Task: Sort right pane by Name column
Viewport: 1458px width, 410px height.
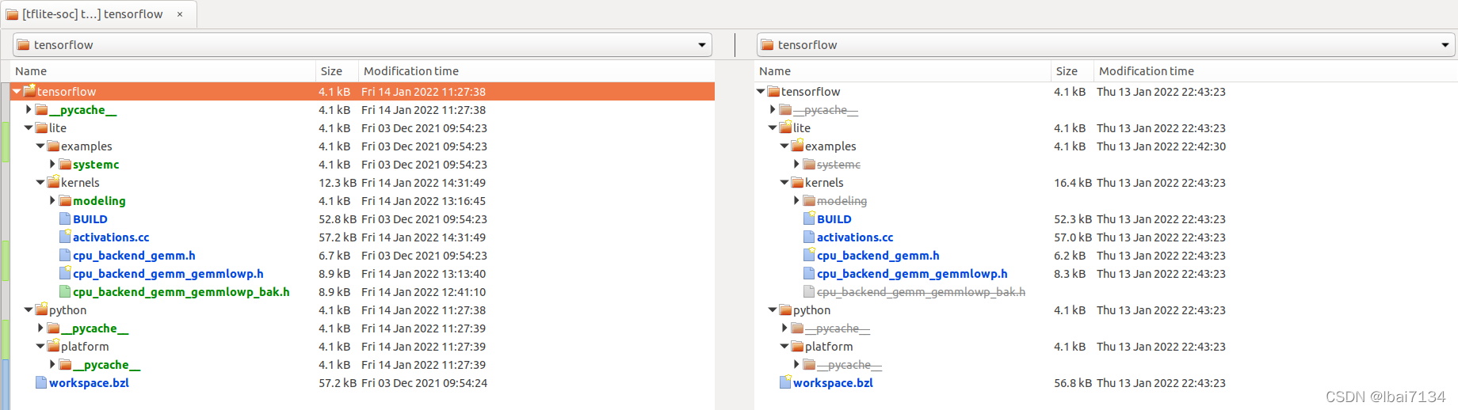Action: point(903,71)
